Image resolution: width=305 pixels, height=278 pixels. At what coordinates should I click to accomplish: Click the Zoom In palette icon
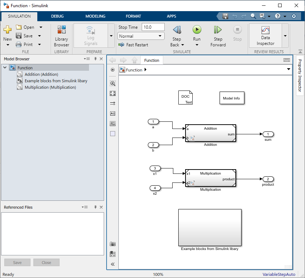click(113, 83)
